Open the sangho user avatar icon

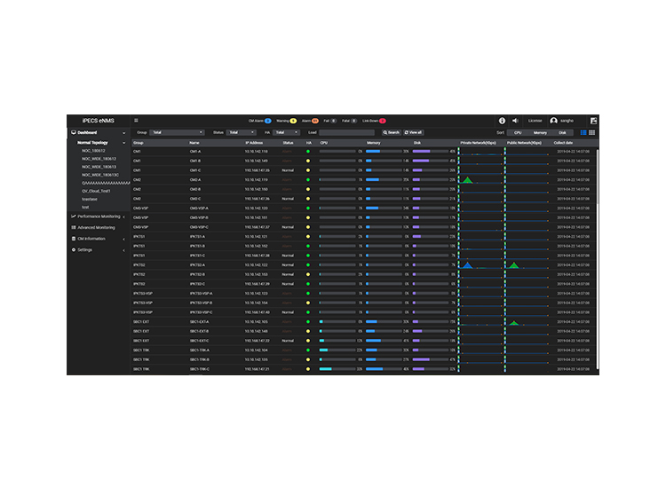tap(553, 121)
